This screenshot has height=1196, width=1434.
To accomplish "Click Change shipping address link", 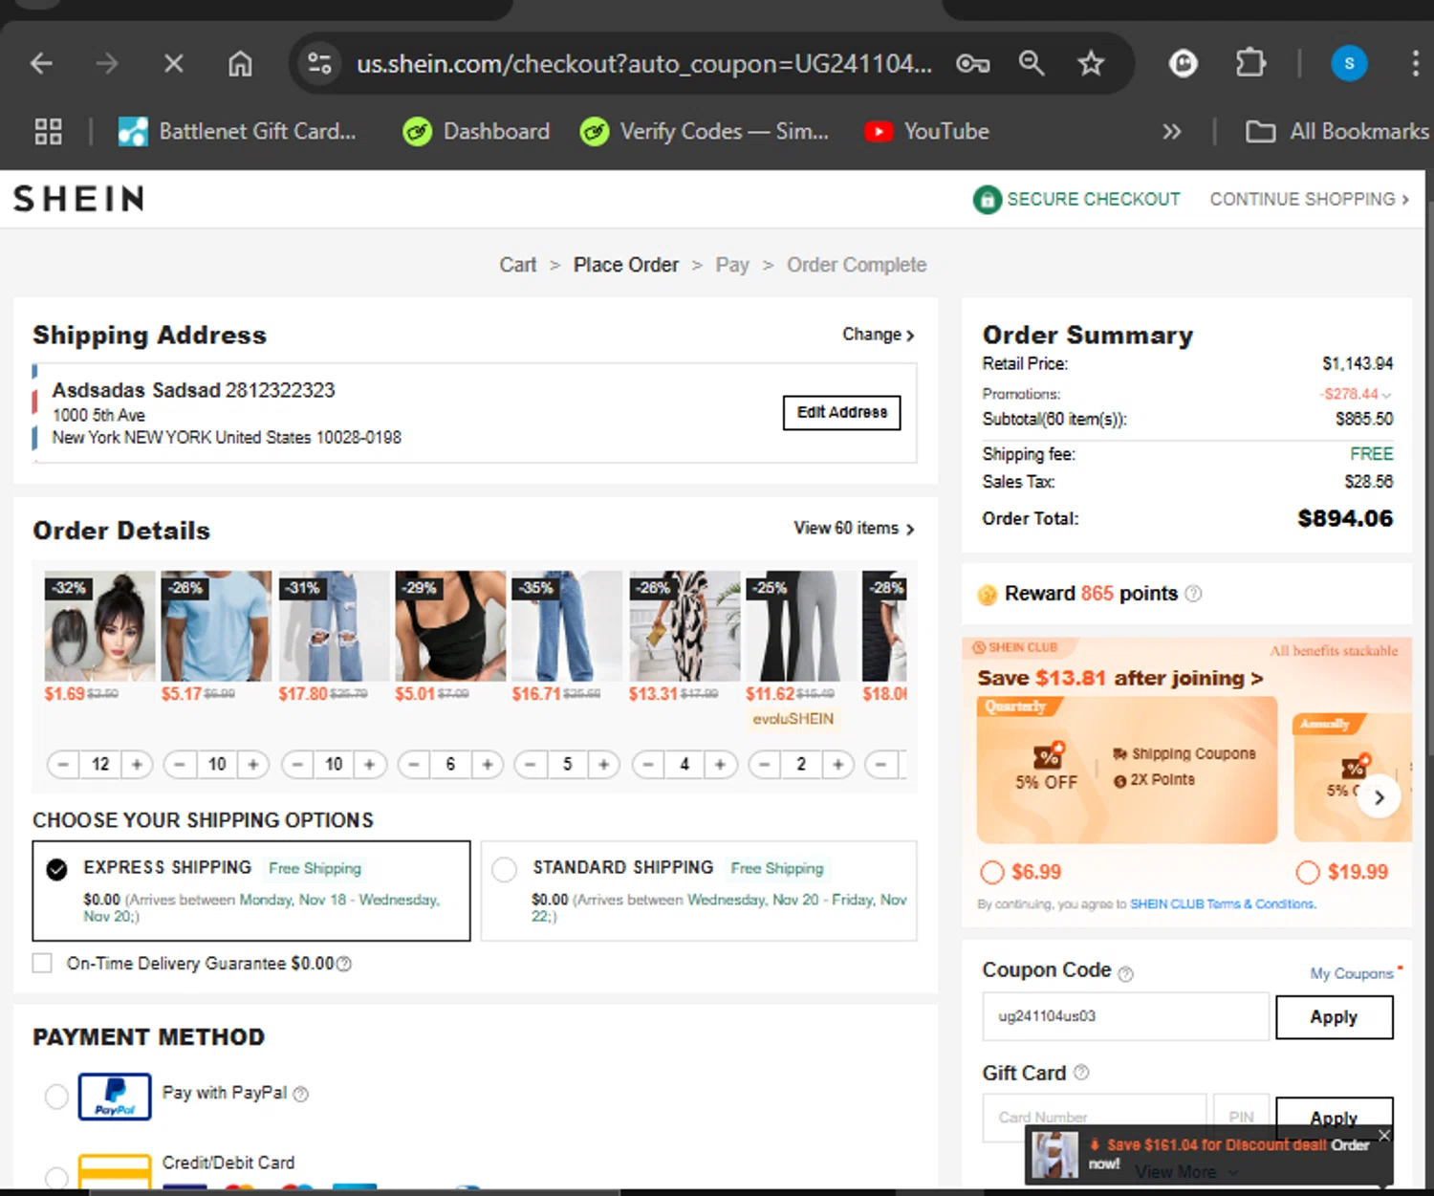I will [x=878, y=335].
